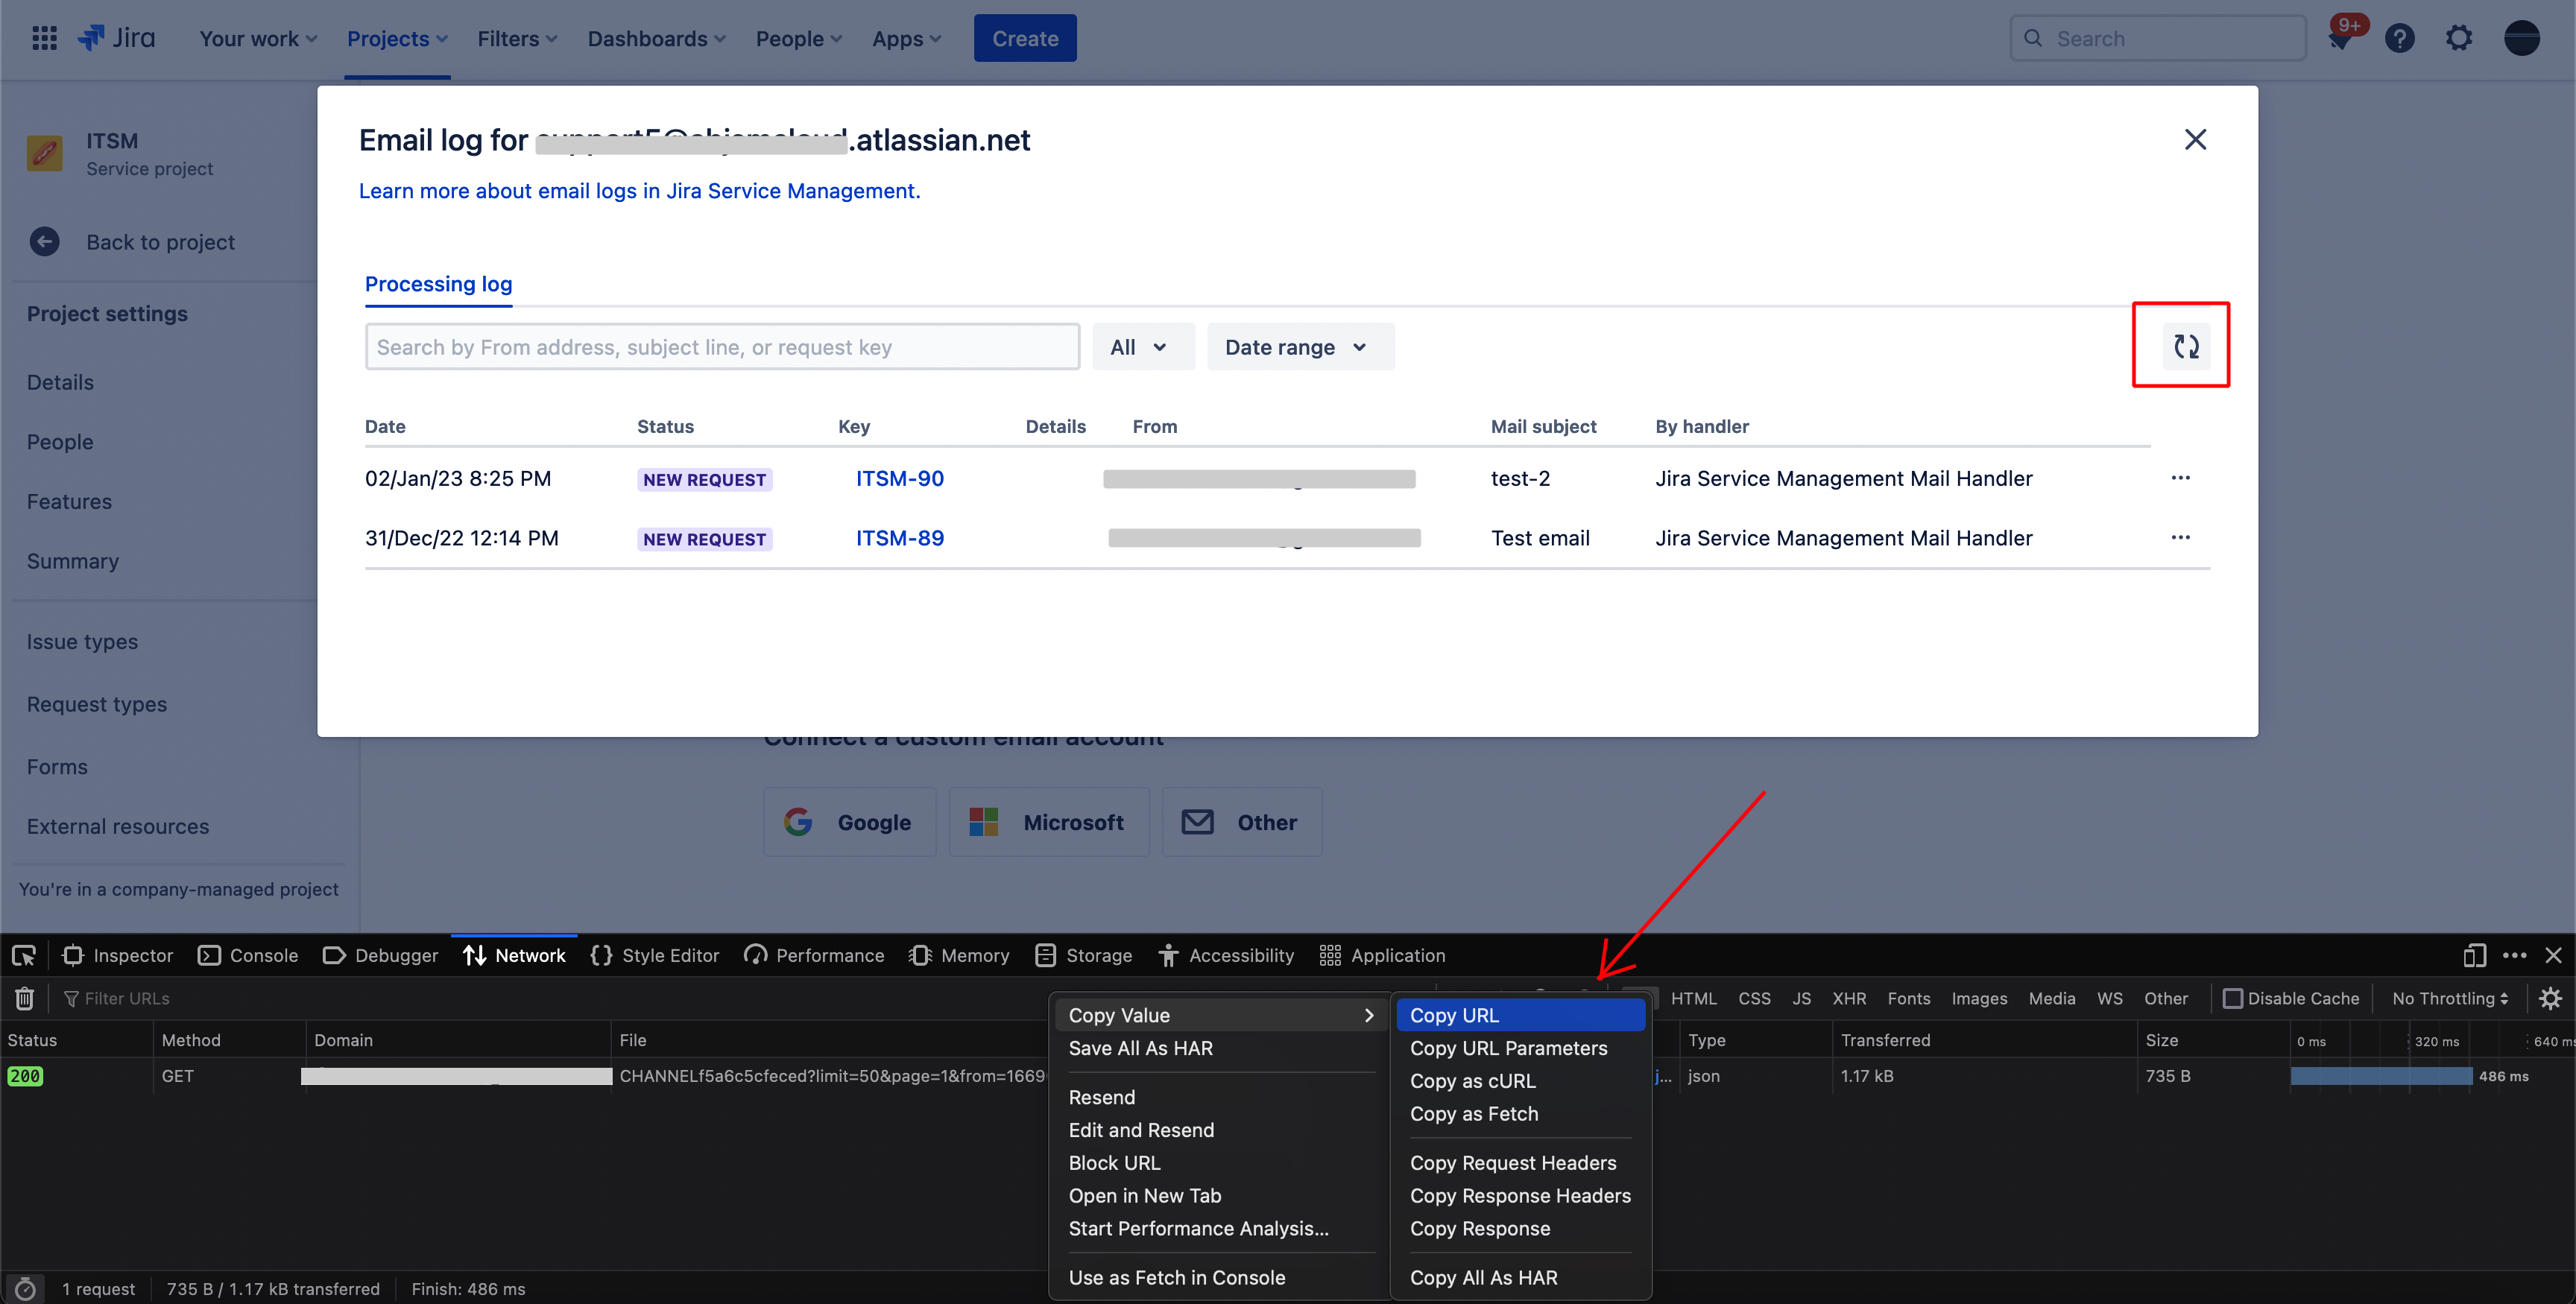The image size is (2576, 1304).
Task: Filter requests by CSS type
Action: tap(1754, 998)
